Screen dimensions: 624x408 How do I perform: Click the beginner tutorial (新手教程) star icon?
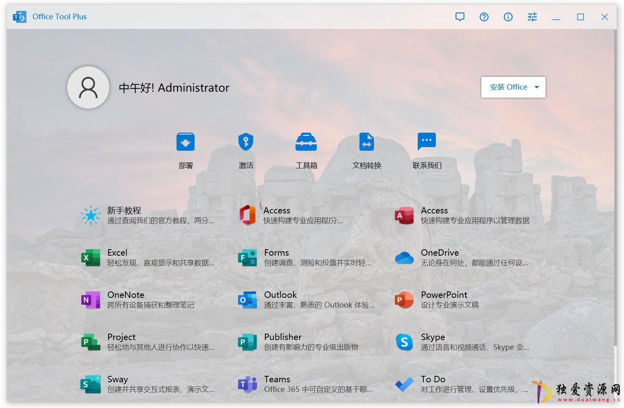tap(90, 215)
